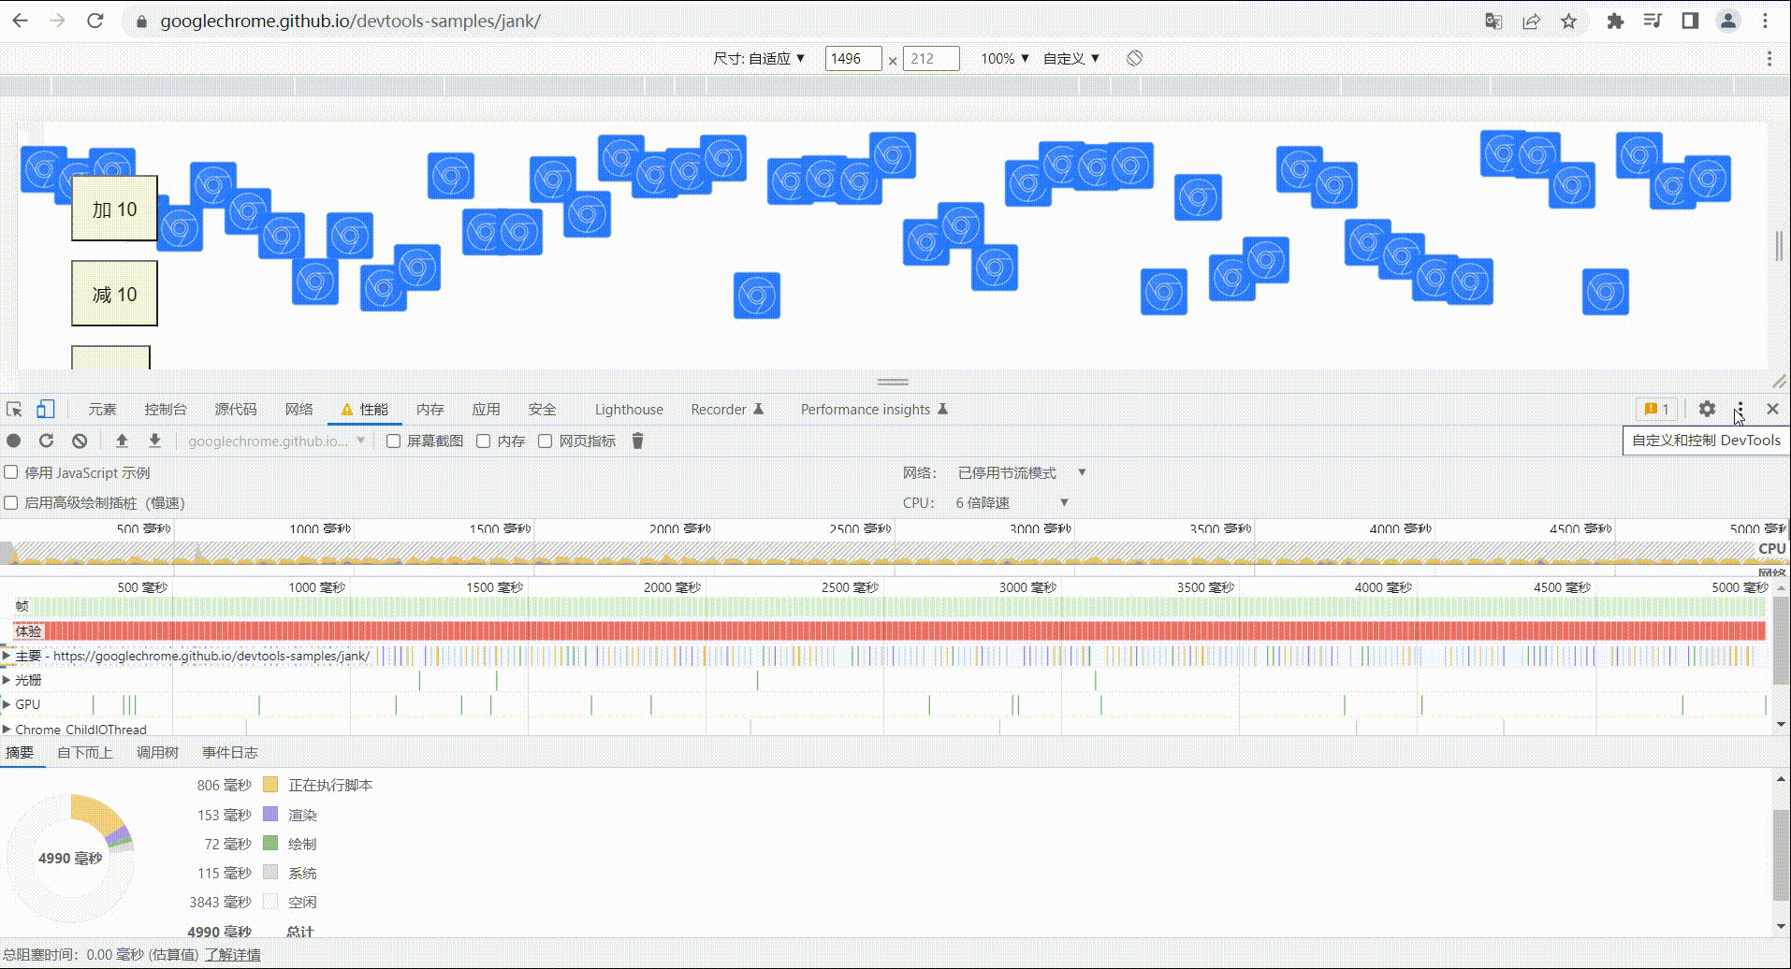Open DevTools settings gear
Image resolution: width=1791 pixels, height=969 pixels.
1707,409
